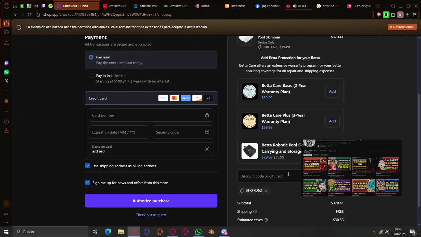Expand the +3 more card types
This screenshot has width=421, height=237.
click(208, 98)
